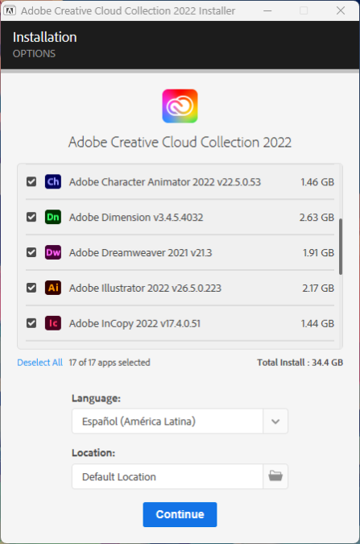
Task: Click the Creative Cloud rainbow logo
Action: pos(180,106)
